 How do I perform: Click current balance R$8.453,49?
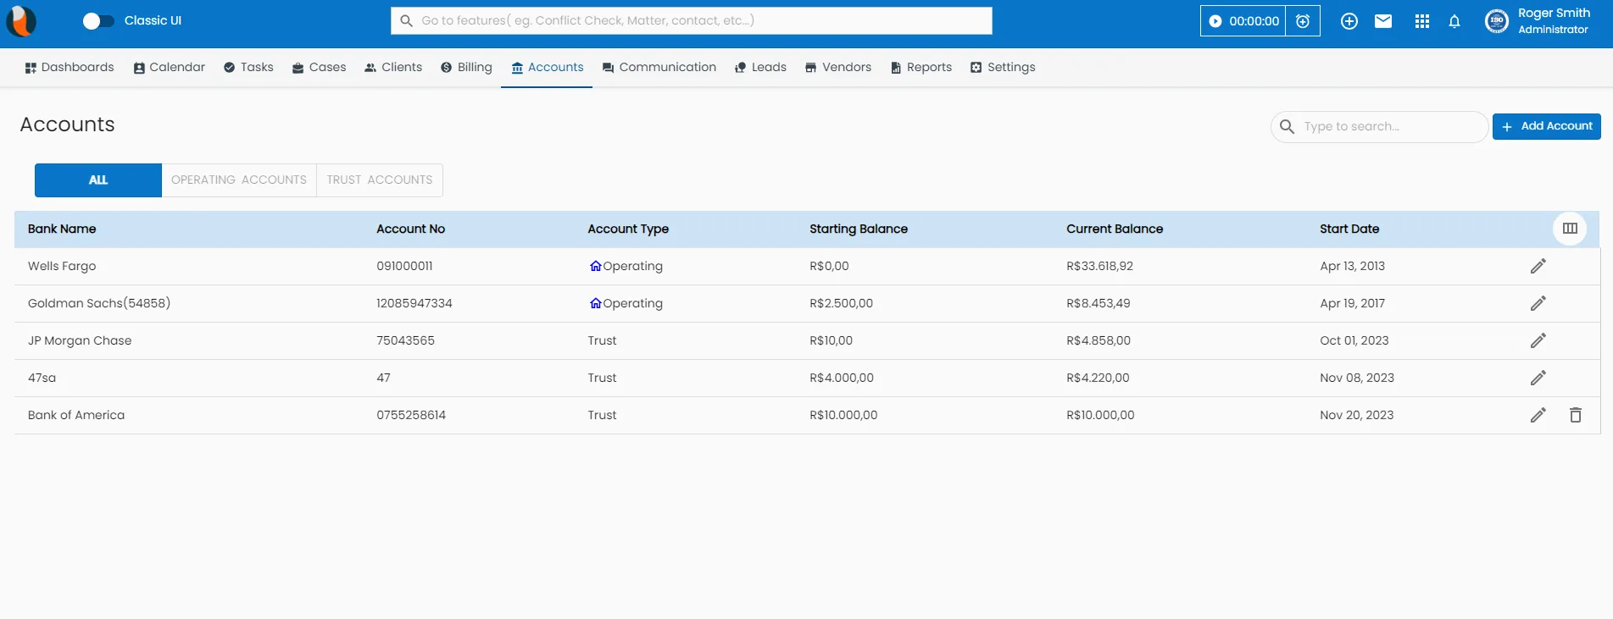click(1099, 303)
